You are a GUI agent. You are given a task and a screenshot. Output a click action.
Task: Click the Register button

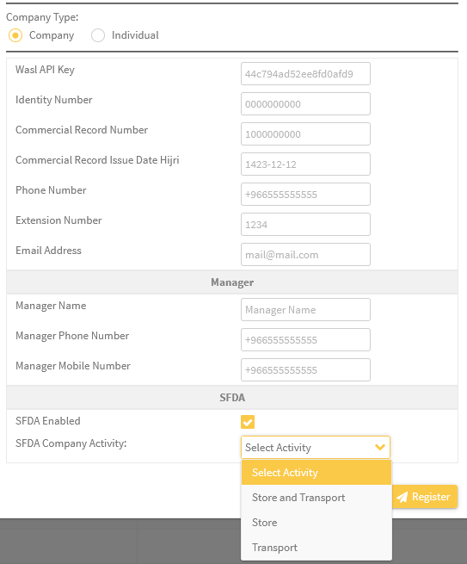click(425, 496)
